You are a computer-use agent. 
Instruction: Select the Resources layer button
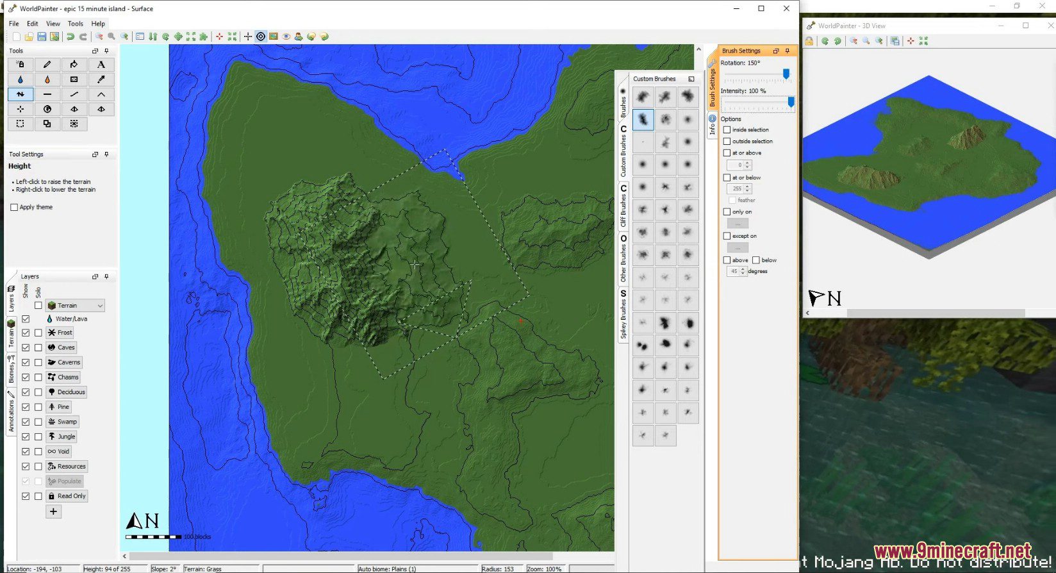click(67, 467)
